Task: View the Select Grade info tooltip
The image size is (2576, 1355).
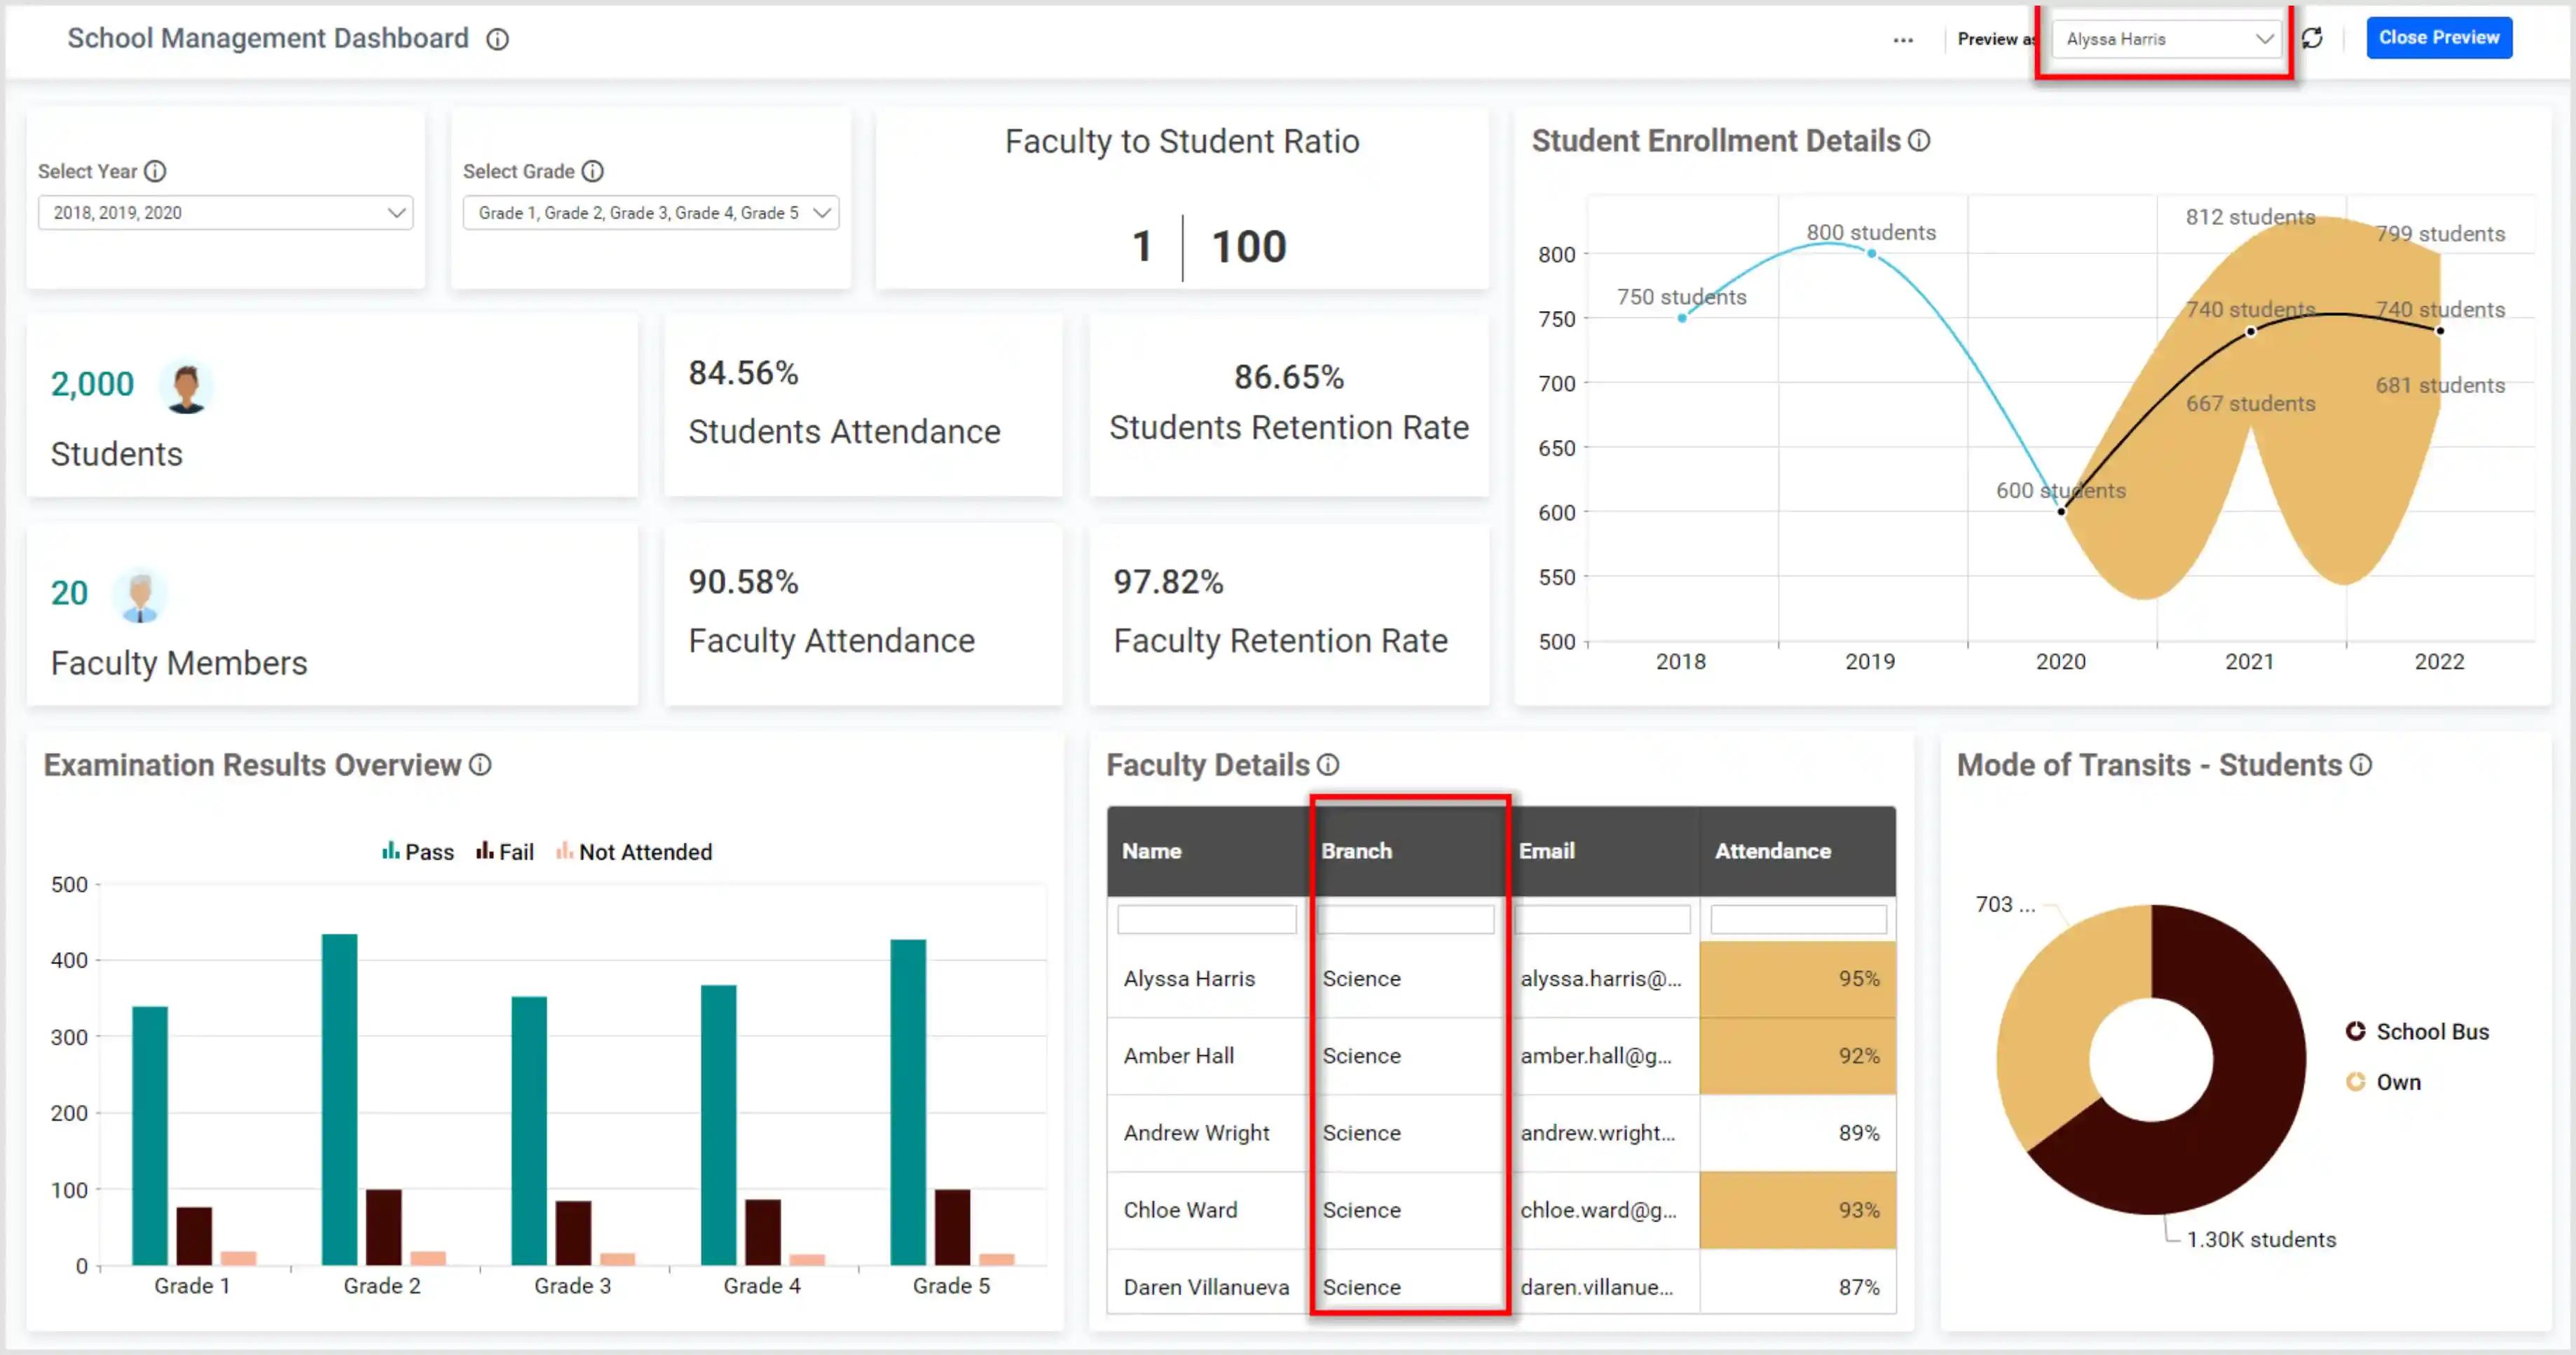Action: click(x=593, y=171)
